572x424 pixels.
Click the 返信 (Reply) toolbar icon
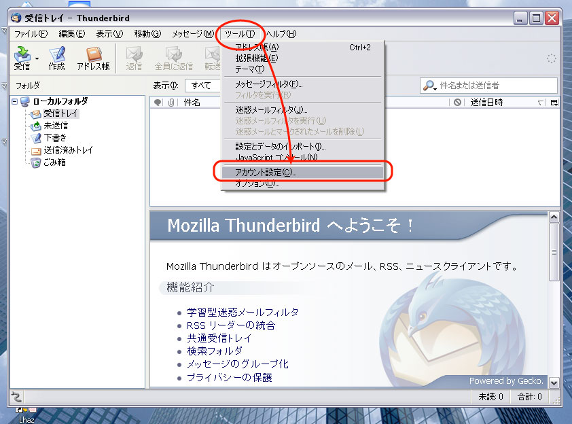pos(134,58)
